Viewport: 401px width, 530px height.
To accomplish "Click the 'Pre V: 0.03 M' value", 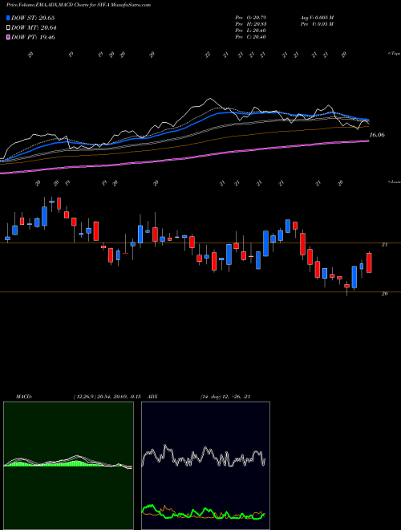I will pos(317,24).
